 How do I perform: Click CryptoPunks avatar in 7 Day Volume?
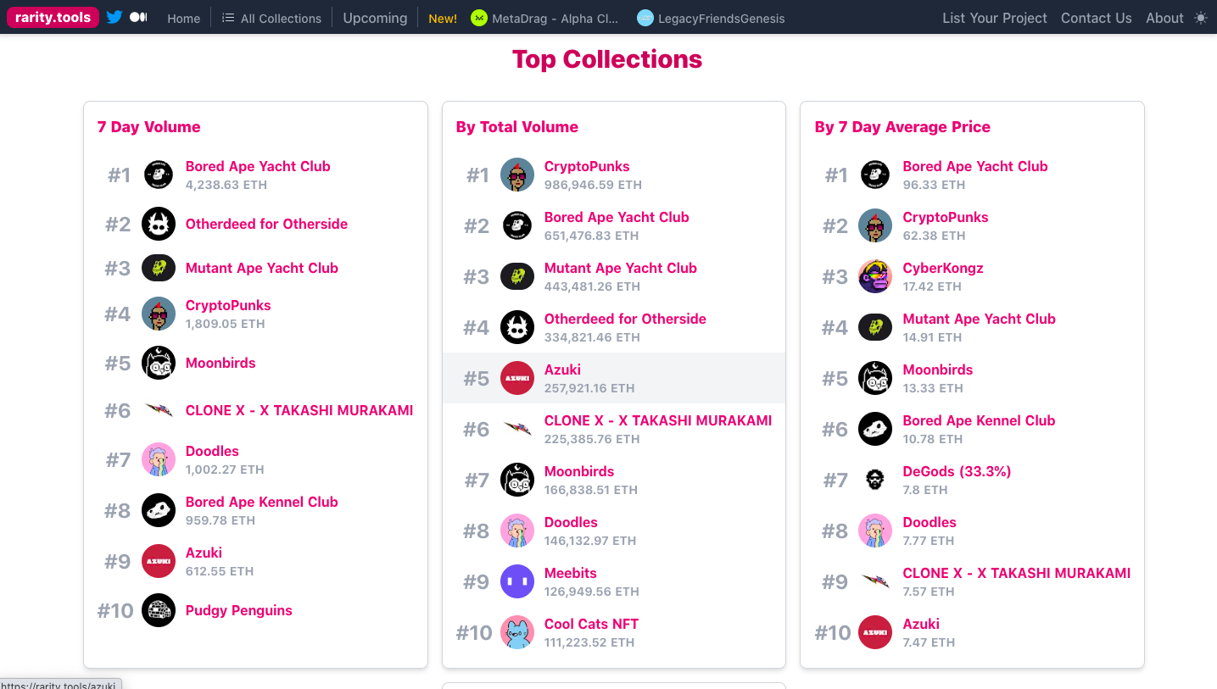point(159,314)
